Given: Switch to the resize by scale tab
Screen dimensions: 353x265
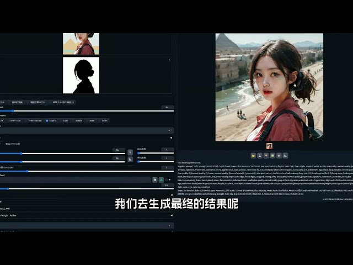Looking at the screenshot, I should pos(13,144).
